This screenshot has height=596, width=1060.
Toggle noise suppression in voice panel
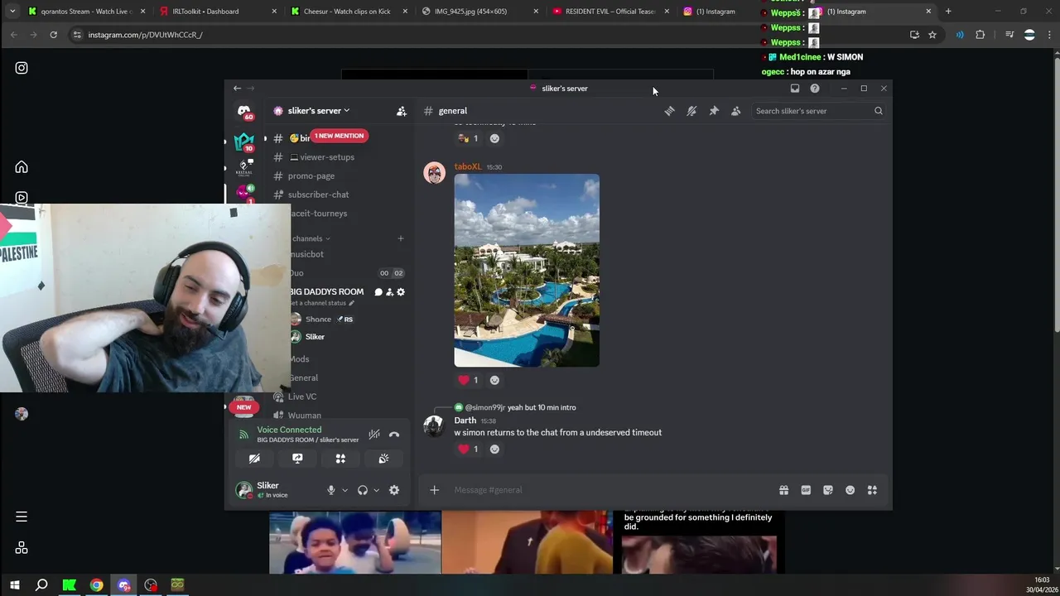click(374, 434)
